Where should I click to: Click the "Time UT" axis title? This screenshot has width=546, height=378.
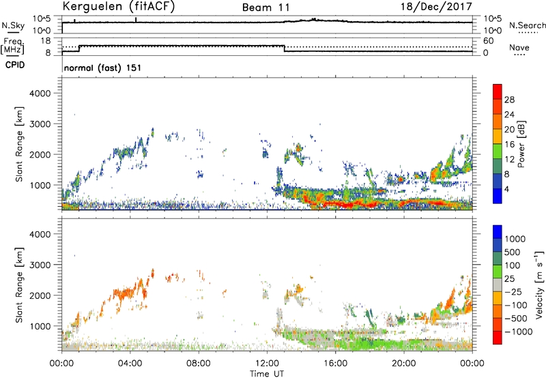click(x=267, y=374)
